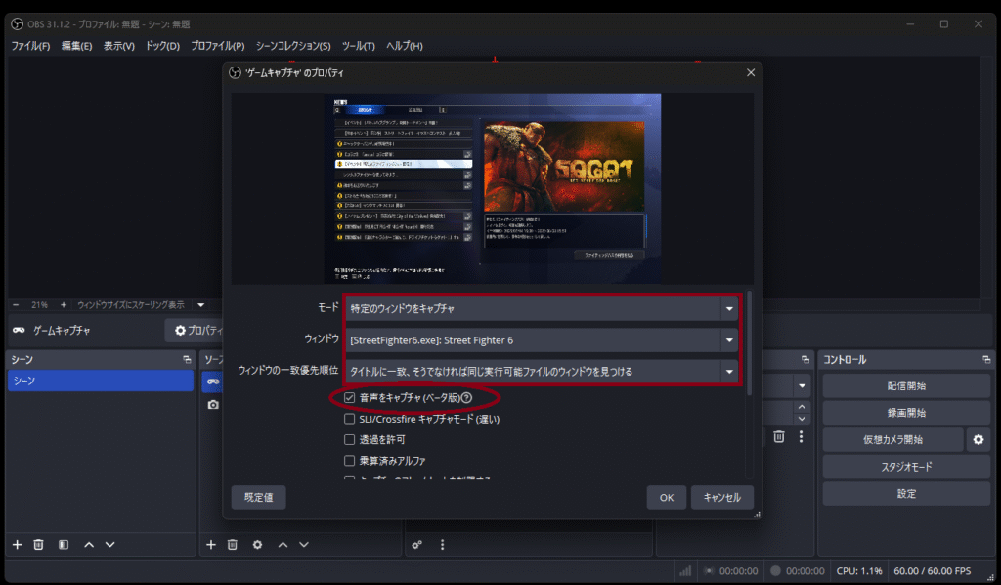Undock the Scenes panel via float icon
1001x585 pixels.
coord(187,360)
